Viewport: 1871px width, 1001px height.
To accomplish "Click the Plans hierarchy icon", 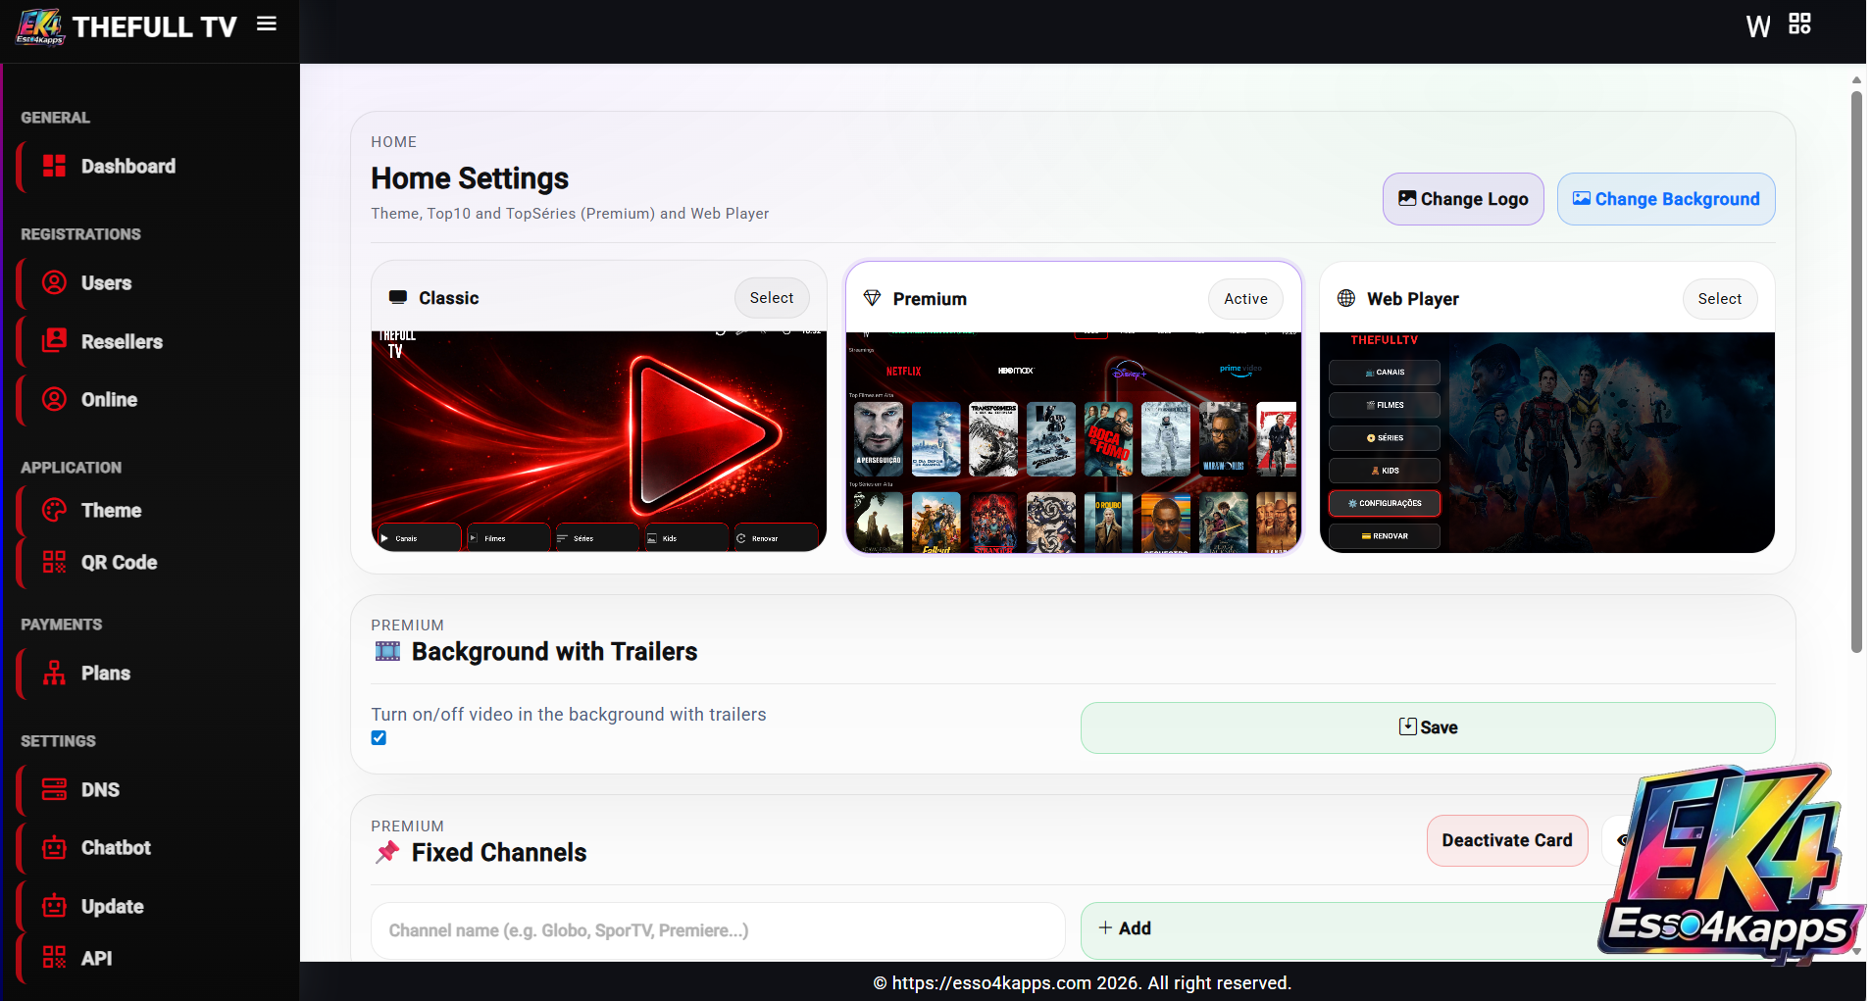I will [x=55, y=673].
